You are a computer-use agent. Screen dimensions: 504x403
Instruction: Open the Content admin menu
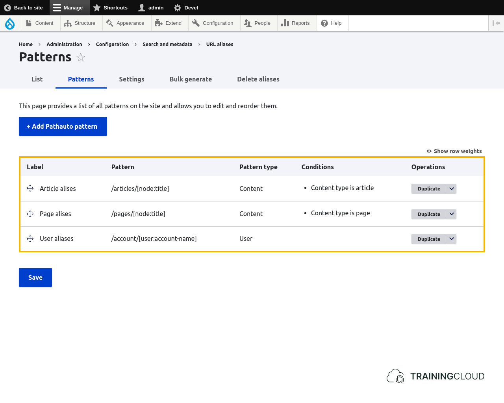40,23
